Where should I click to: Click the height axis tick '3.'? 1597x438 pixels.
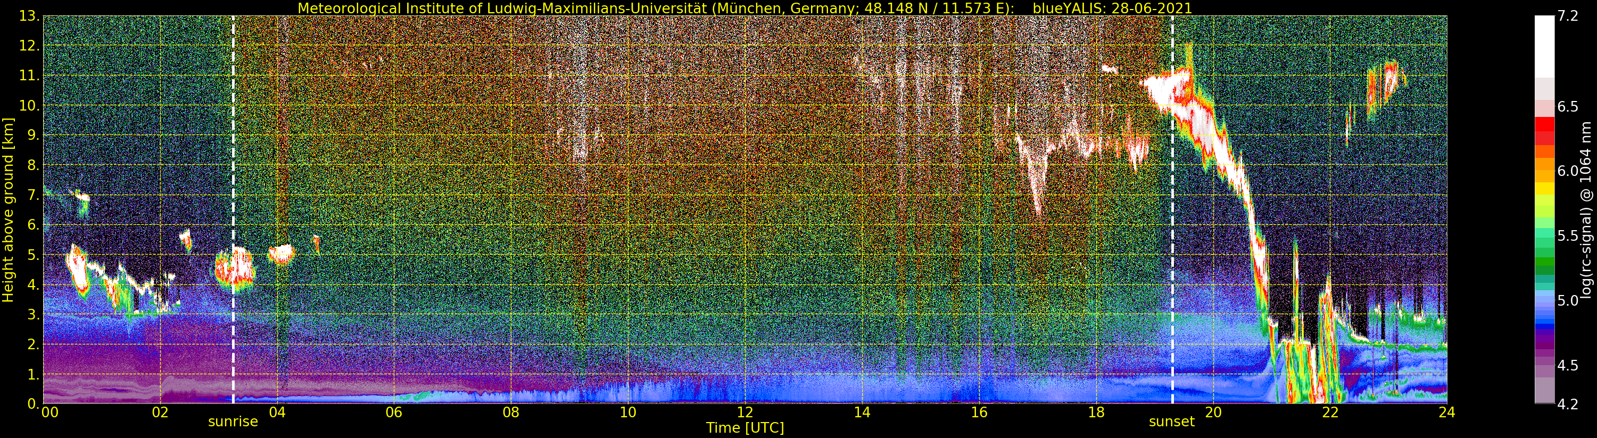[x=33, y=315]
